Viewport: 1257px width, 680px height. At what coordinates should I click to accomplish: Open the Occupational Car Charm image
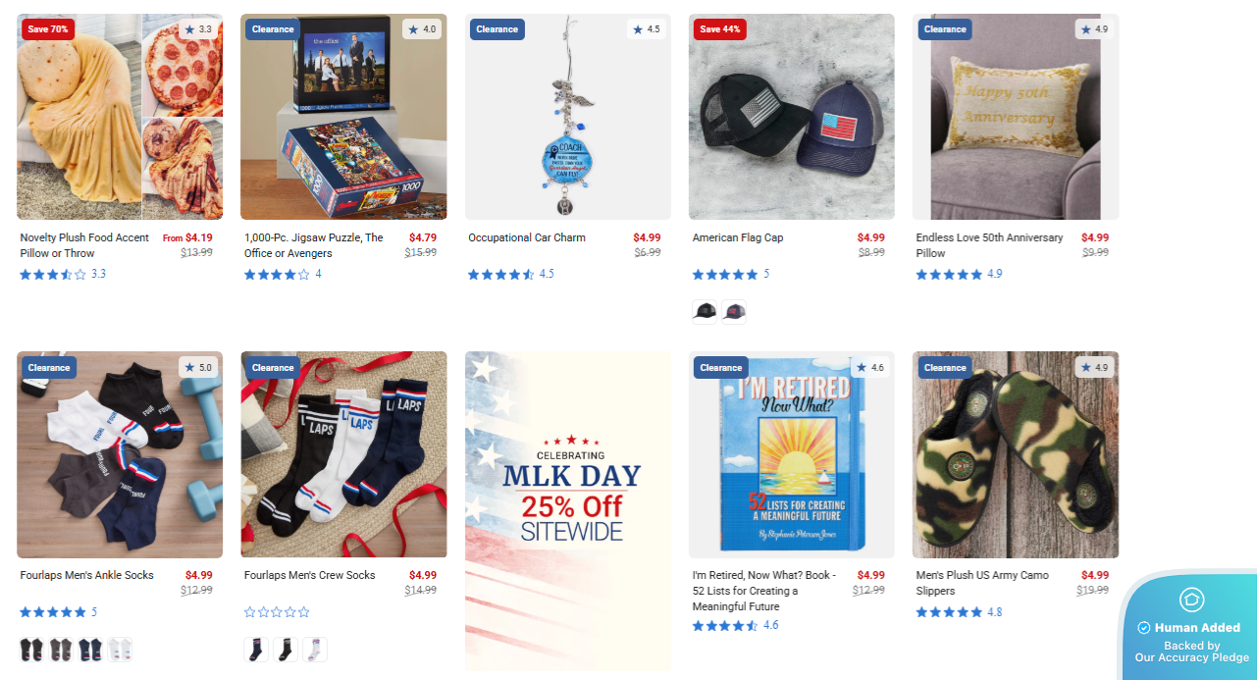568,117
